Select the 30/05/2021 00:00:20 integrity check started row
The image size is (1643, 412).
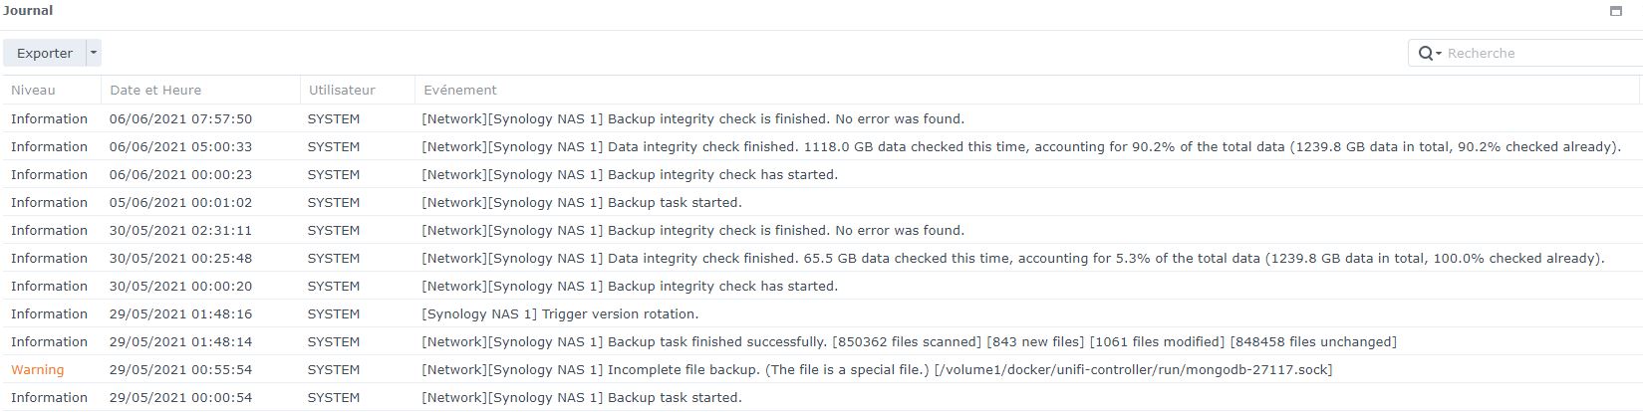point(630,286)
